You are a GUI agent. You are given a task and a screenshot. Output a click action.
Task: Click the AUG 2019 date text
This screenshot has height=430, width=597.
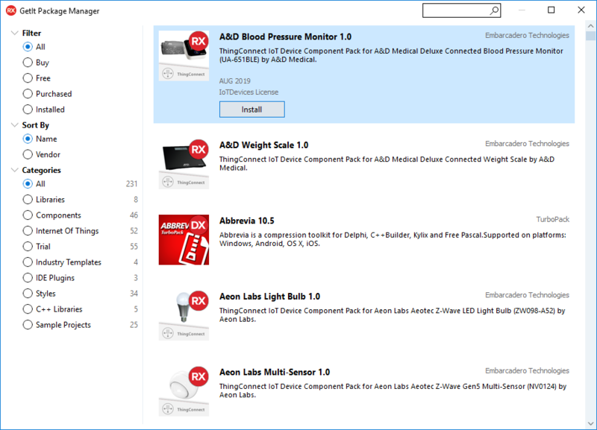(234, 81)
